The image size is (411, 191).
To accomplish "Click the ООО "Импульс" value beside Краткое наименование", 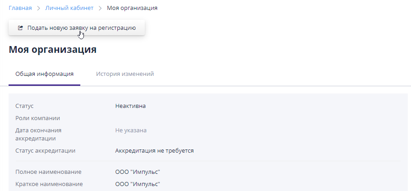I will [x=138, y=184].
